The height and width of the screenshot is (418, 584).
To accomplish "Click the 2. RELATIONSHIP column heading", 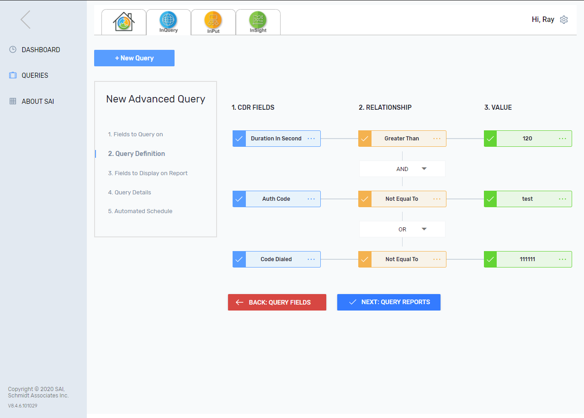I will [385, 107].
